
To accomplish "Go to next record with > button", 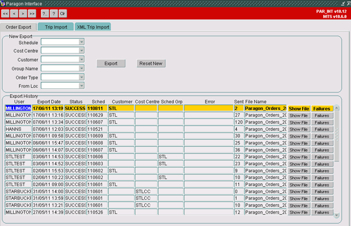I will click(x=23, y=14).
